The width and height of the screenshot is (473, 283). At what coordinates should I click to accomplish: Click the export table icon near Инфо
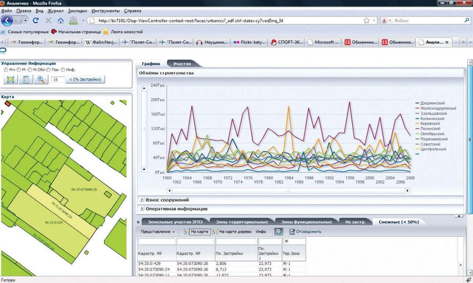click(278, 231)
